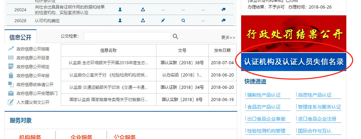
Task: Open the 更多>> link for more documents
Action: coord(228,38)
